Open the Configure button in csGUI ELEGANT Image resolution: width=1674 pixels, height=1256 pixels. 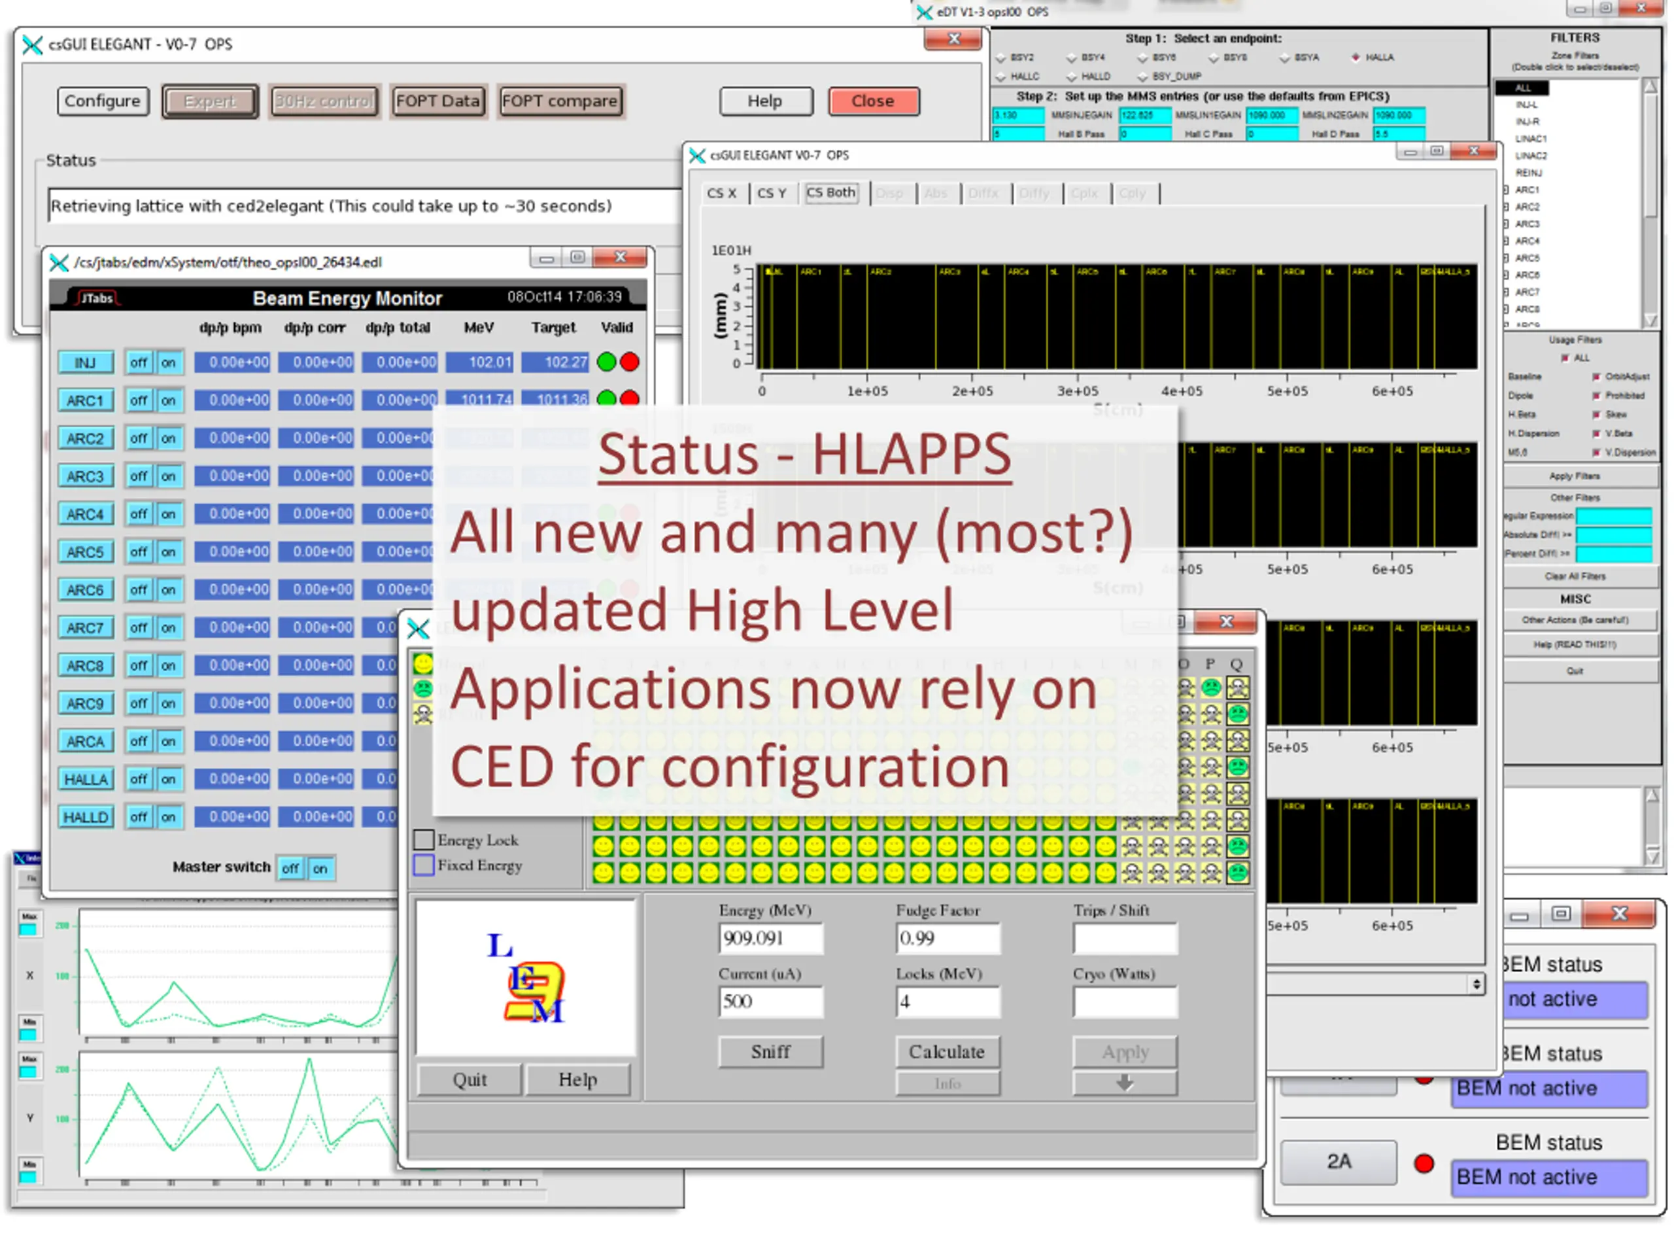[103, 101]
